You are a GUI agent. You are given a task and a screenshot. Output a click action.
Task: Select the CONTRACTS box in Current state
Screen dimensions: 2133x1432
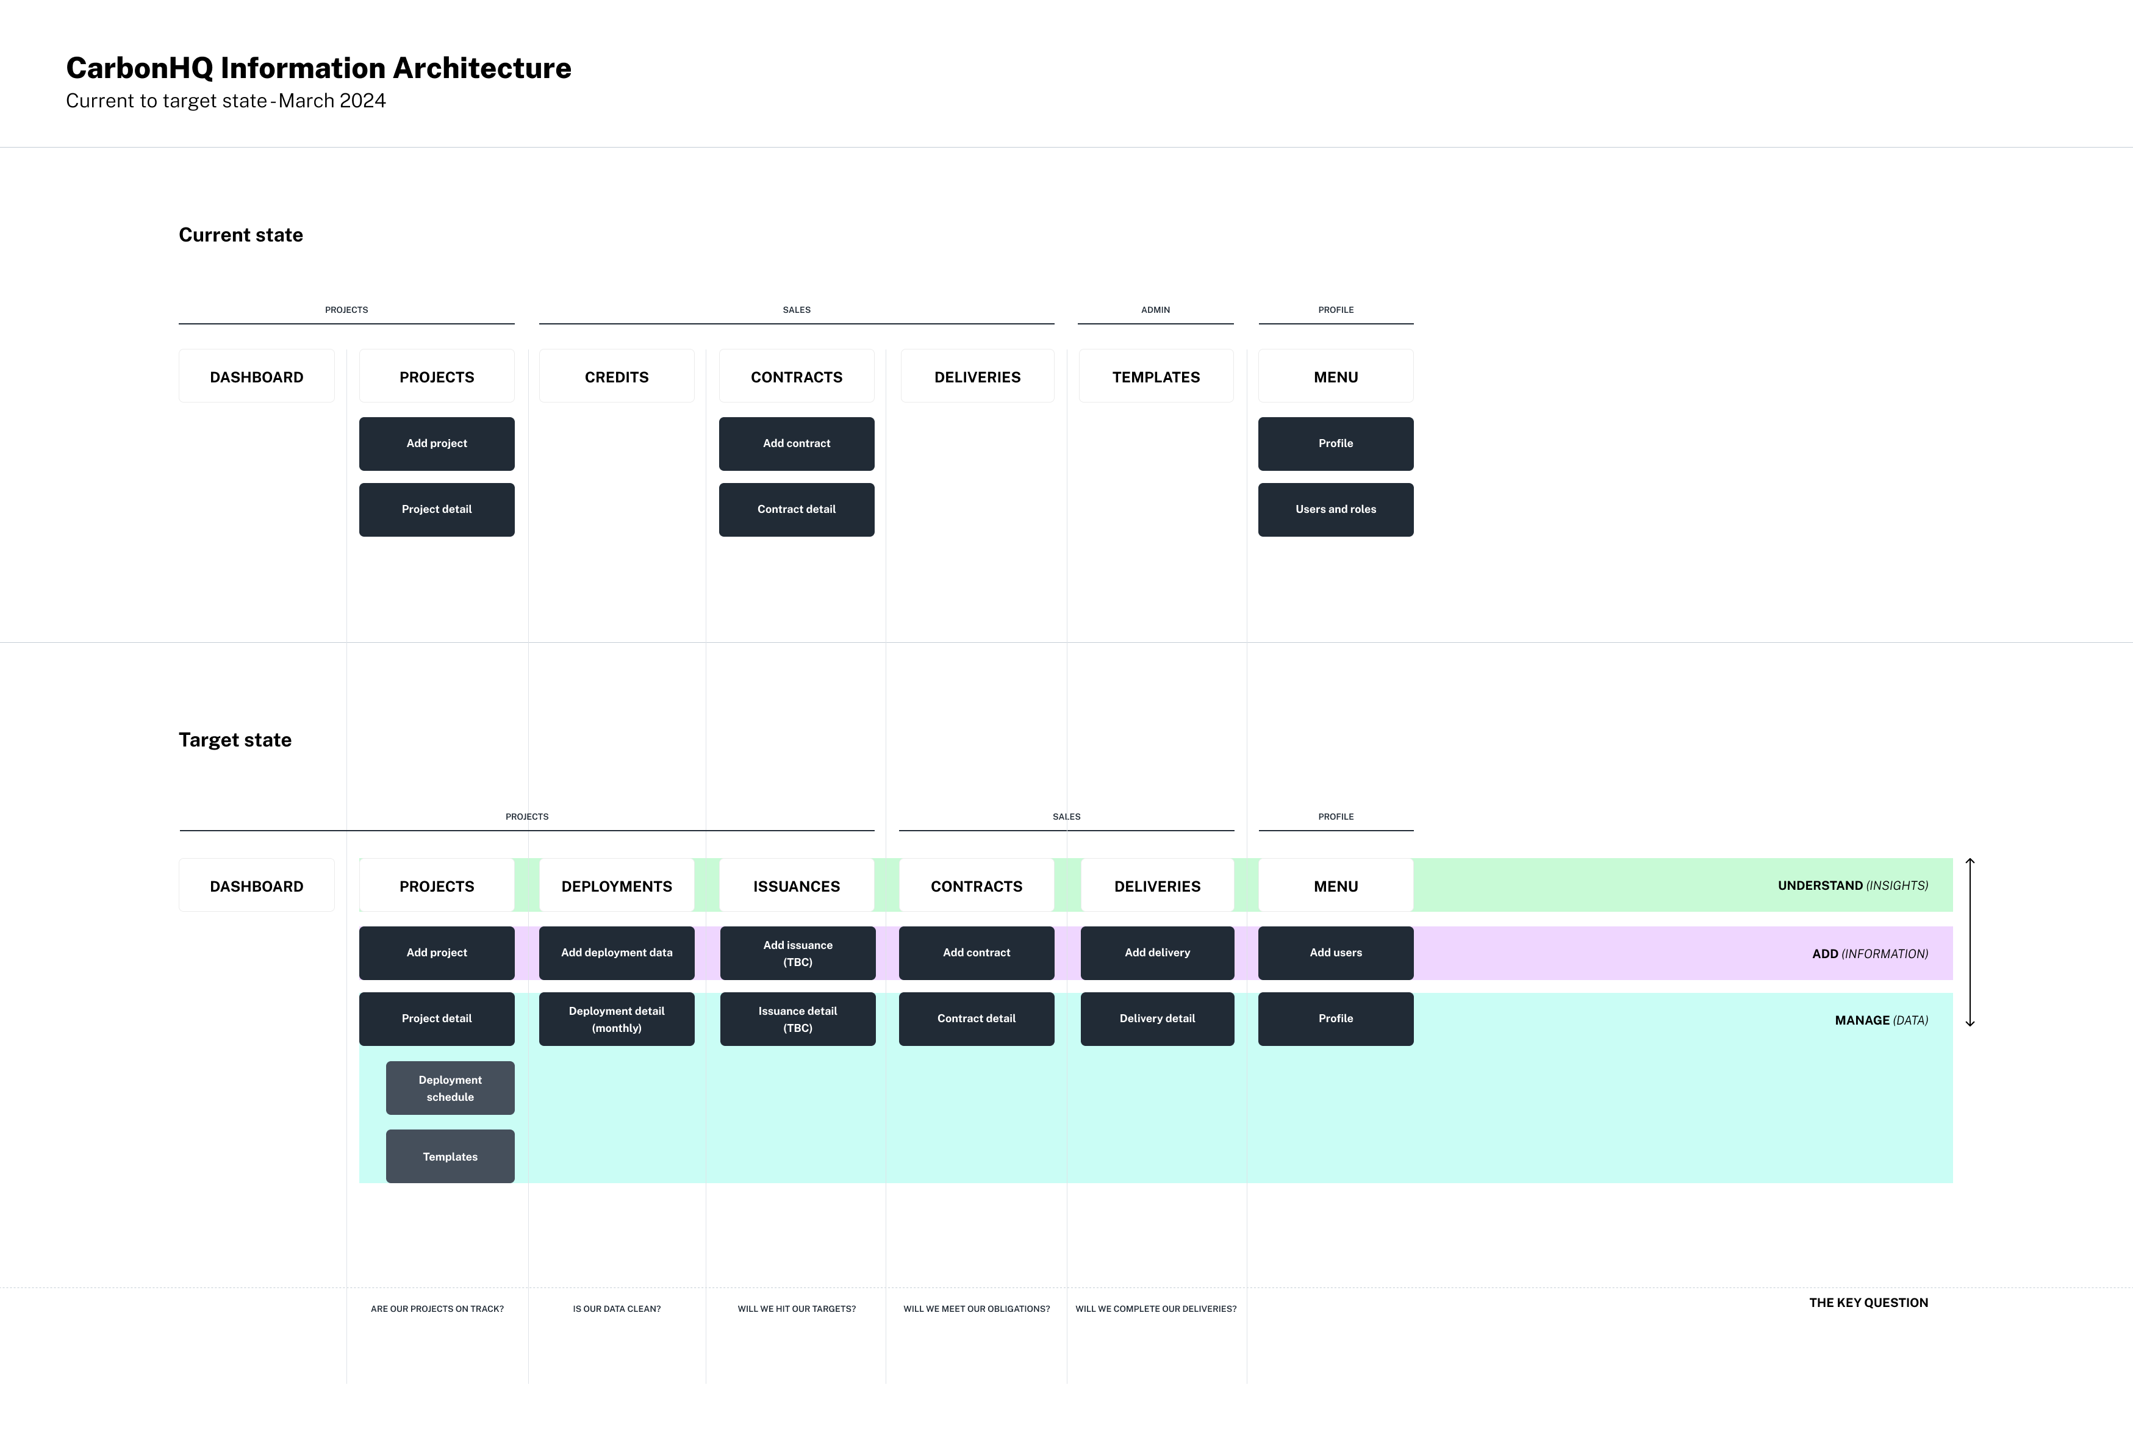click(796, 376)
